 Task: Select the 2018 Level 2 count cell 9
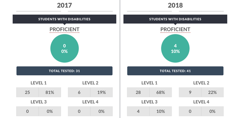click(x=190, y=92)
